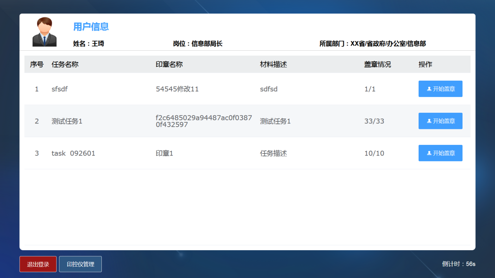Select the task 092601 name cell
This screenshot has width=495, height=278.
tap(74, 153)
